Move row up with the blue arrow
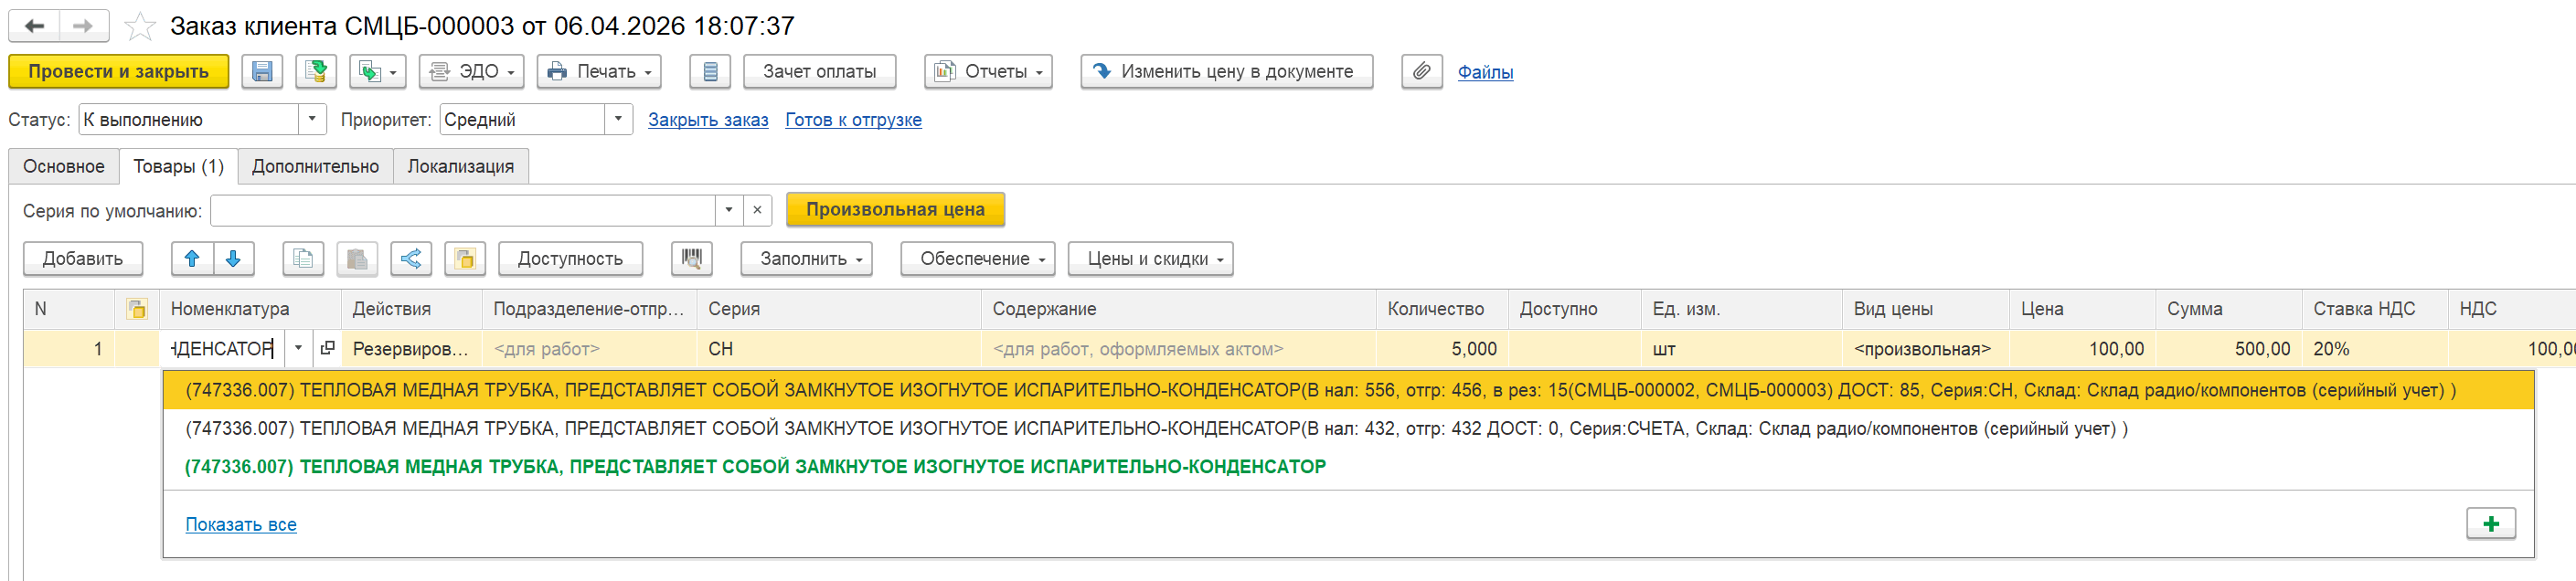Image resolution: width=2576 pixels, height=581 pixels. coord(192,259)
